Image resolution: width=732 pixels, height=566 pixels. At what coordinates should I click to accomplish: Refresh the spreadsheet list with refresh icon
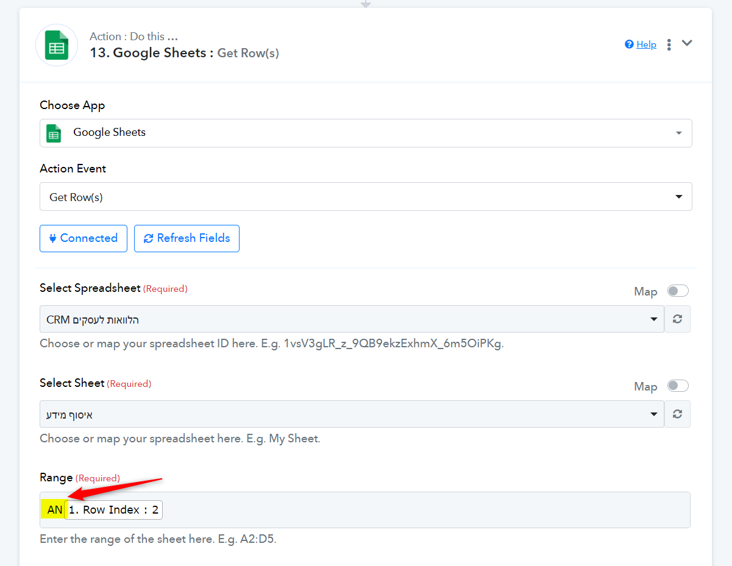(677, 319)
